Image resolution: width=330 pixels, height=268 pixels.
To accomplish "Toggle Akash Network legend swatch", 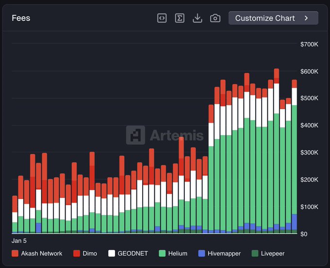I will pyautogui.click(x=15, y=253).
